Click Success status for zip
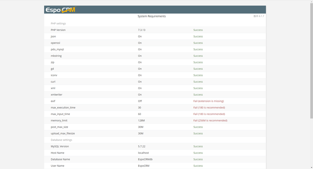Viewport: 313px width, 169px height. pos(198,62)
